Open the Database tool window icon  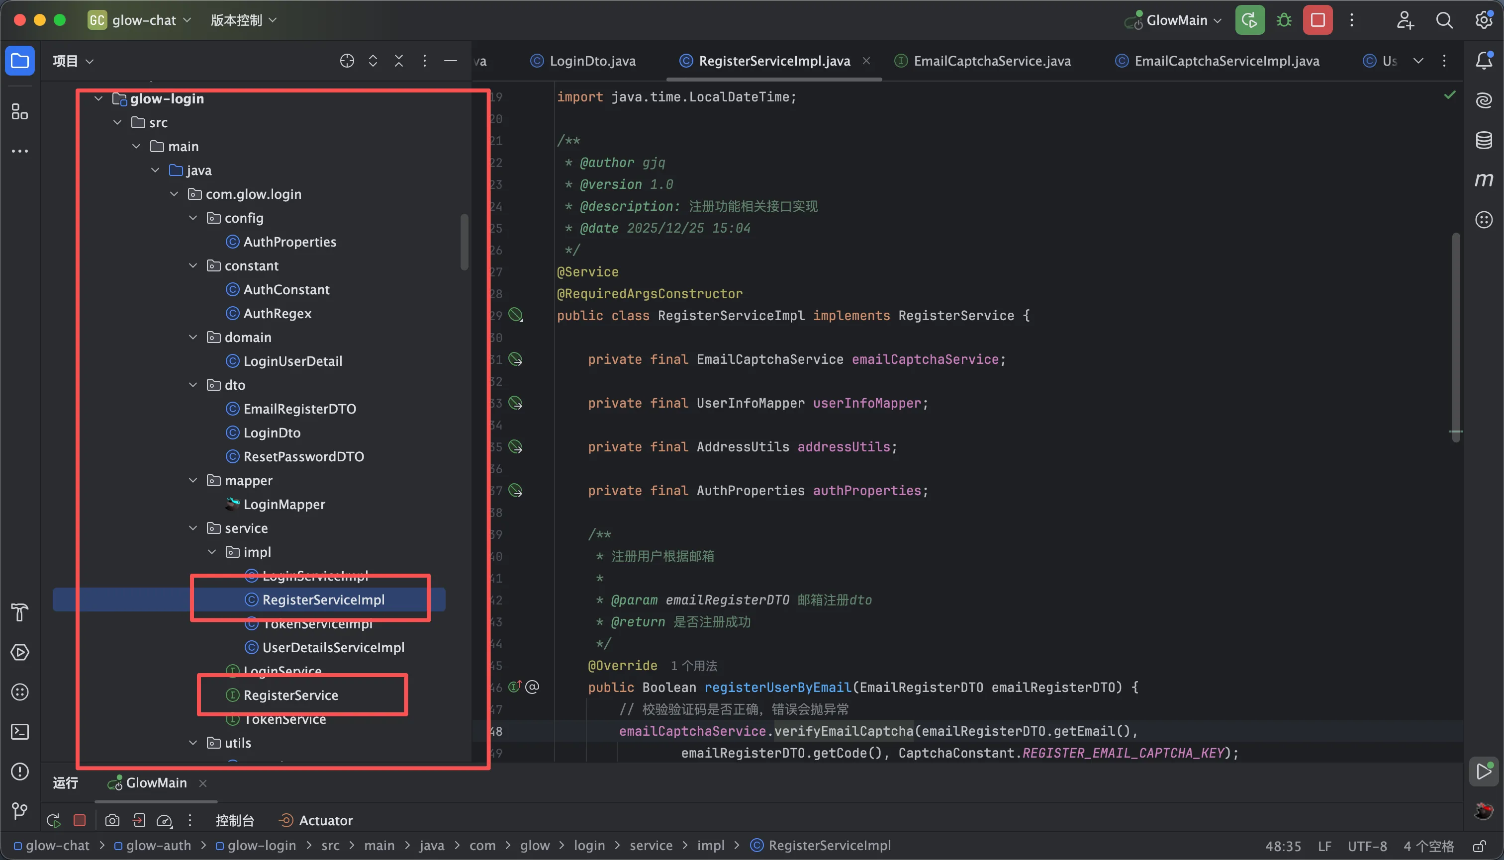pyautogui.click(x=1483, y=140)
